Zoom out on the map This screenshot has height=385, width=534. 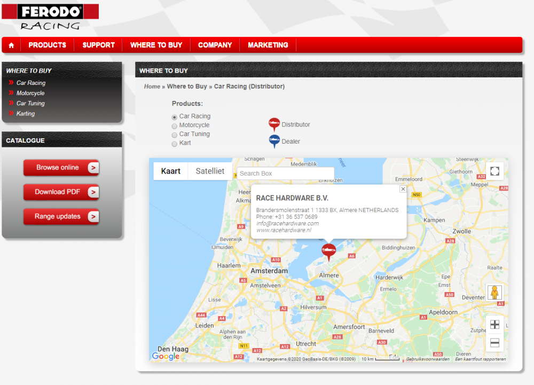click(x=494, y=342)
